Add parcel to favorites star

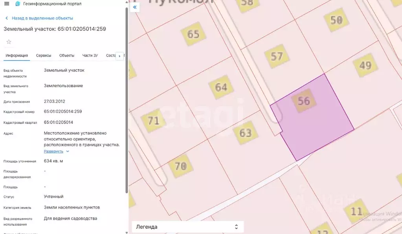pos(9,42)
